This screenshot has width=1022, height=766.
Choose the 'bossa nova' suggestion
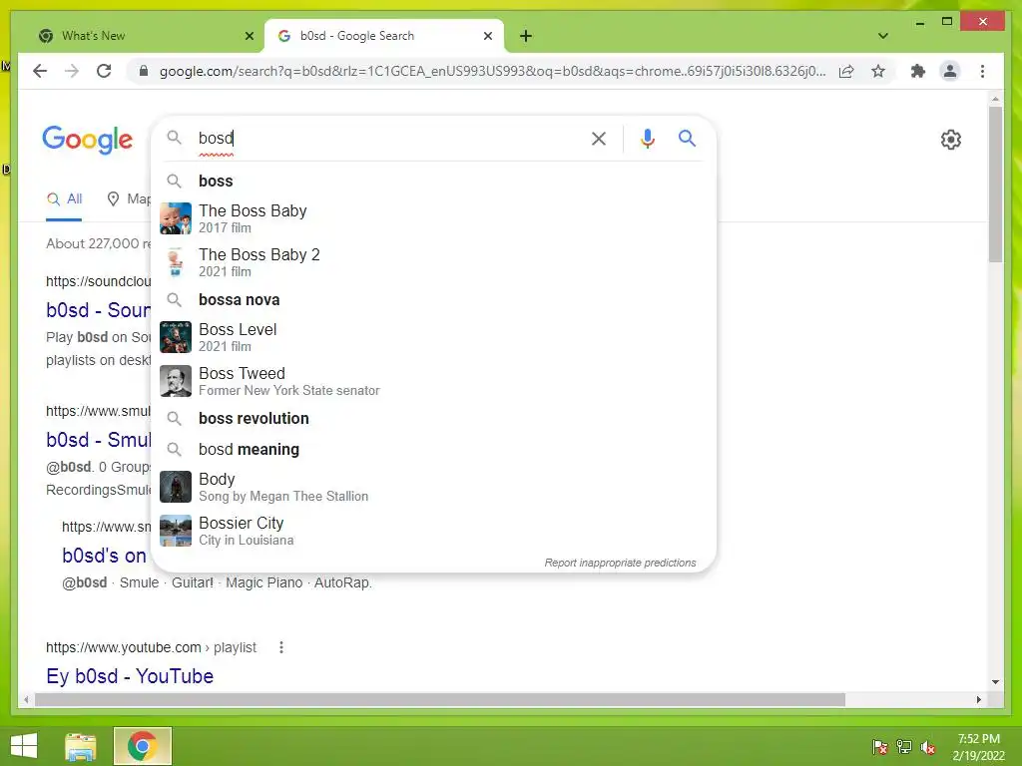coord(434,299)
